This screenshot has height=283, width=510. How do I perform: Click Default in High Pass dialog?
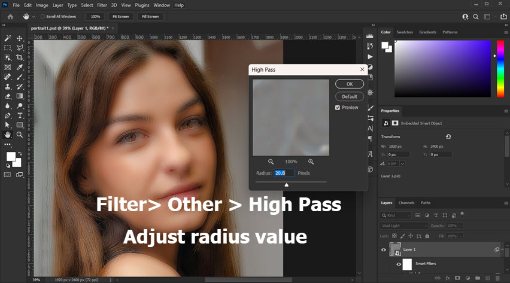[x=350, y=96]
